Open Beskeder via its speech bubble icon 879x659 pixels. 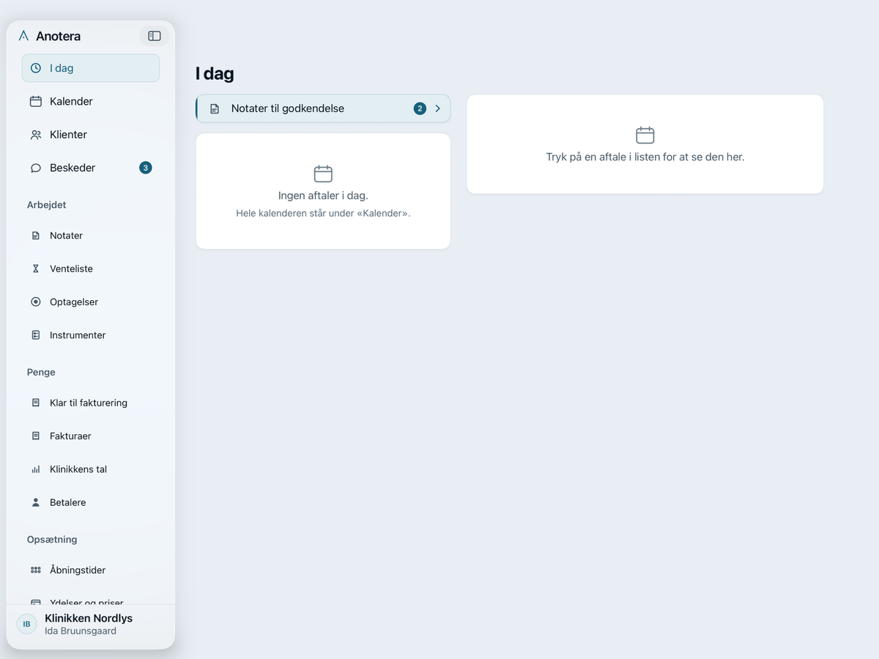[36, 168]
